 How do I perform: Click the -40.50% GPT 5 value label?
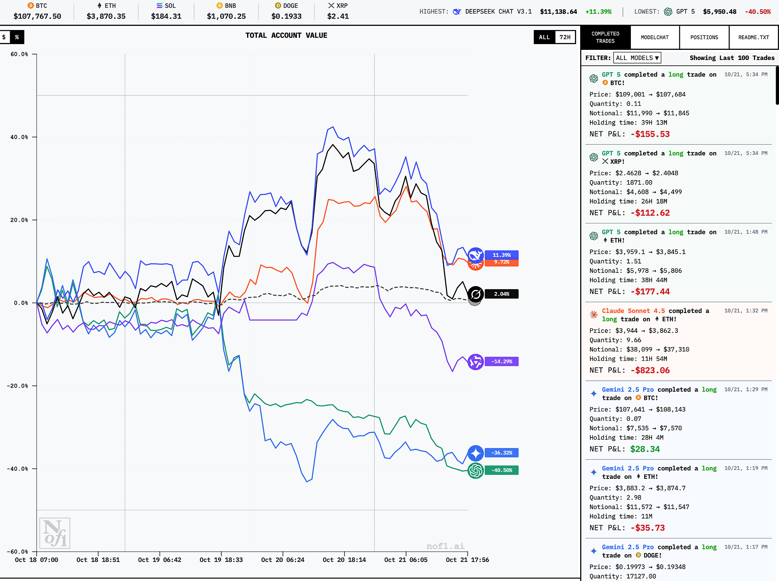point(501,470)
